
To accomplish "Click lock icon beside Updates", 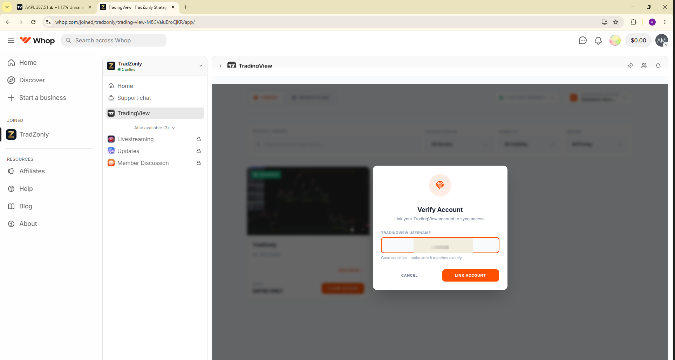I will click(199, 151).
